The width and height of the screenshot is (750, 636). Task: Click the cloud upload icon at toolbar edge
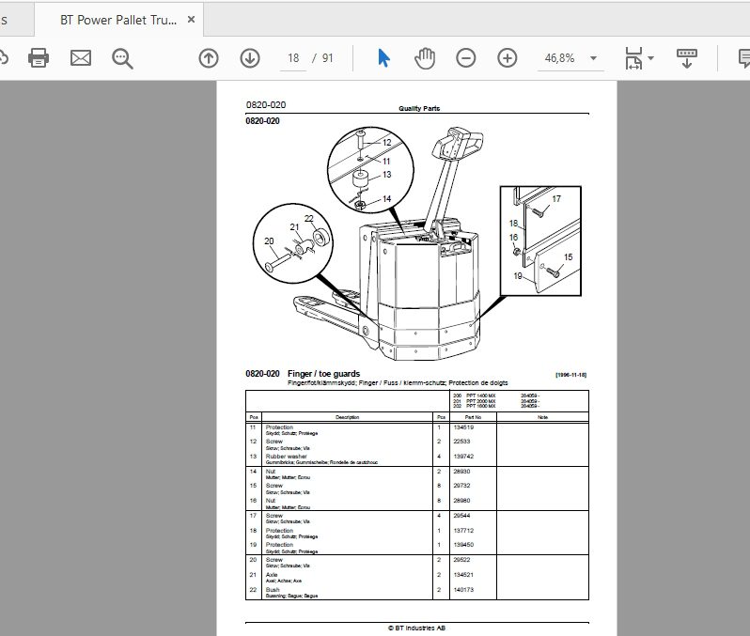[x=3, y=58]
